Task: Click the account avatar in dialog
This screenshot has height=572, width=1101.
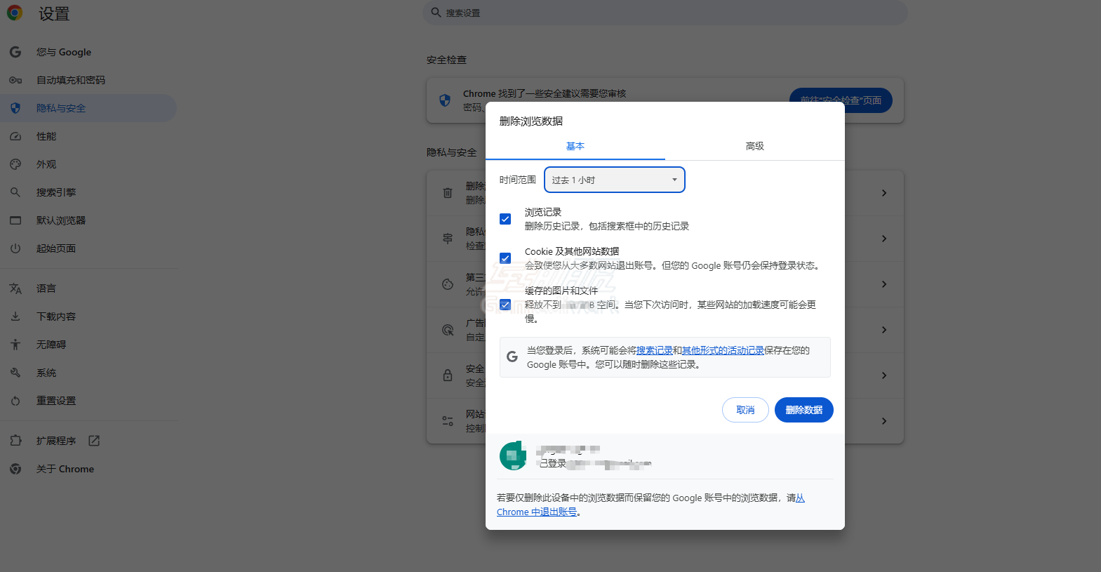Action: [x=513, y=455]
